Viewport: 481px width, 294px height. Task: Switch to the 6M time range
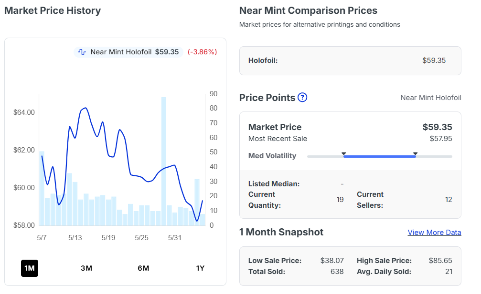coord(143,268)
